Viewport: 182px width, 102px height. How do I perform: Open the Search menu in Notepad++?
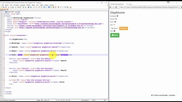click(7, 5)
